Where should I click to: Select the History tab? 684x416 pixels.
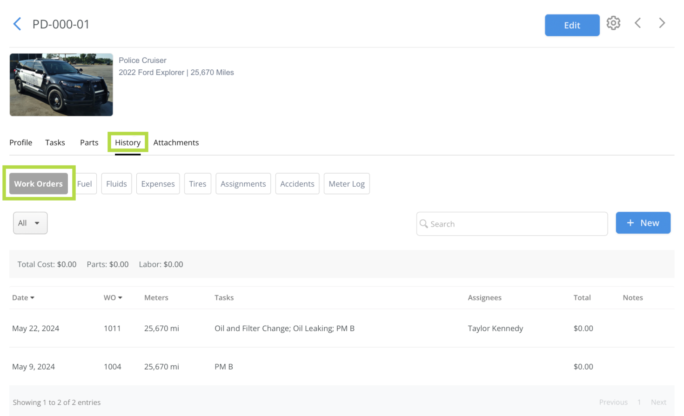pos(128,142)
